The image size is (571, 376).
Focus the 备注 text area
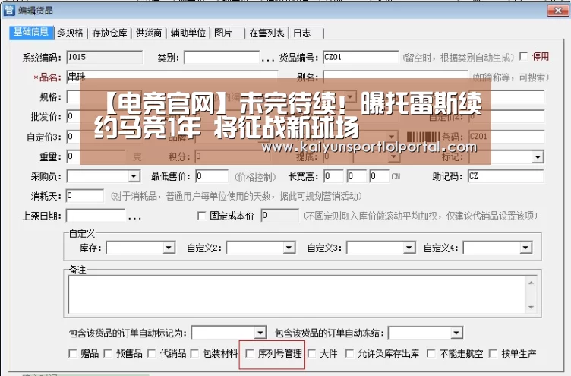[297, 295]
